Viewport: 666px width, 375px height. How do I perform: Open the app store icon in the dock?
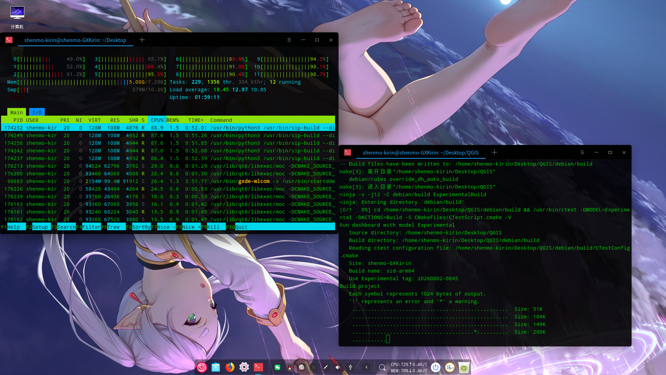[x=216, y=367]
